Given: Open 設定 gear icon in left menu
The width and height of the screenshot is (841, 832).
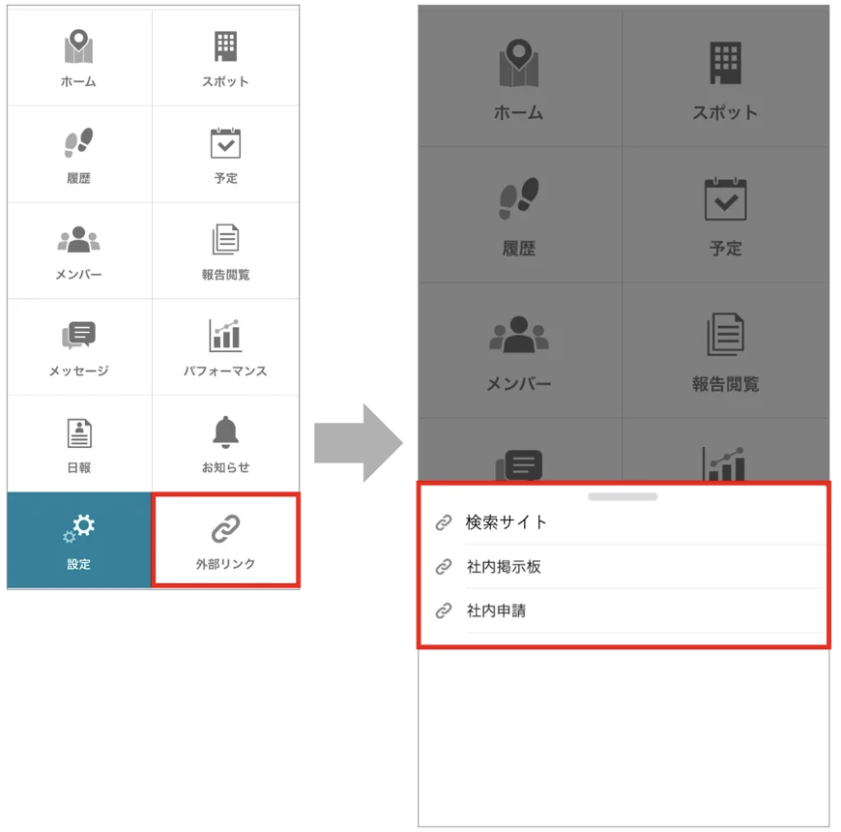Looking at the screenshot, I should point(79,528).
